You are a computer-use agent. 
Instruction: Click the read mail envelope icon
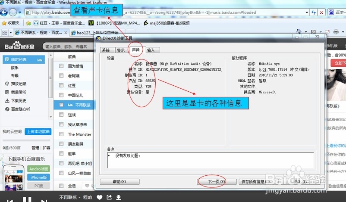(327, 32)
